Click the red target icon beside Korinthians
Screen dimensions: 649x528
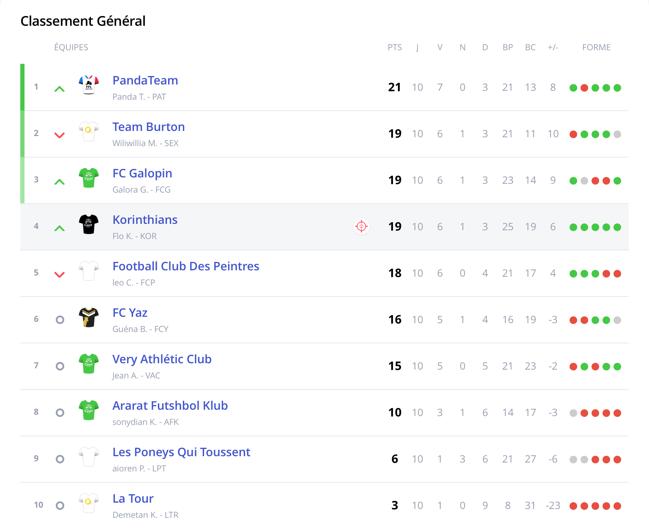click(x=361, y=226)
